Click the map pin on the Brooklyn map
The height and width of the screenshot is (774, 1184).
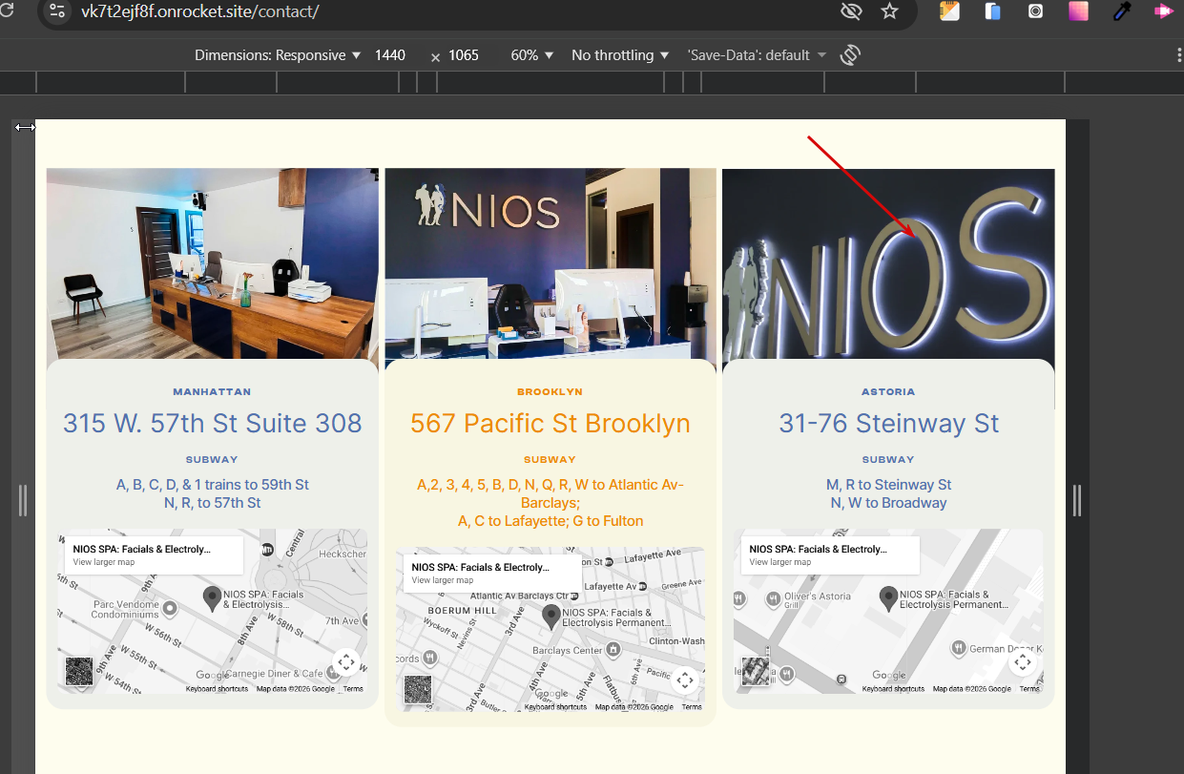click(551, 617)
